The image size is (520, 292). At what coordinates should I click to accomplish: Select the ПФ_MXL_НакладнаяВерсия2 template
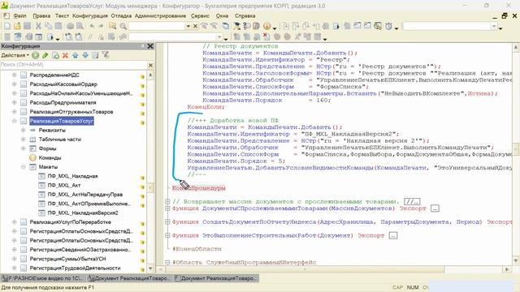(x=83, y=213)
